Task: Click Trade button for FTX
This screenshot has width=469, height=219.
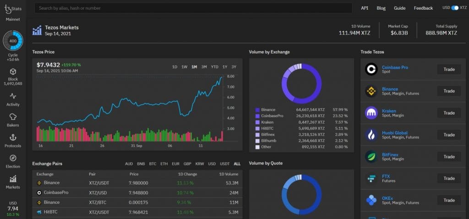Action: (x=449, y=178)
